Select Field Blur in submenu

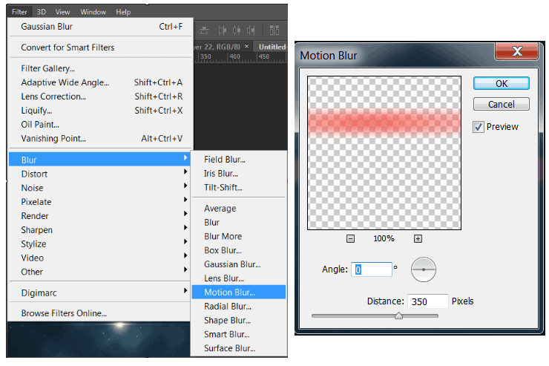click(x=239, y=160)
